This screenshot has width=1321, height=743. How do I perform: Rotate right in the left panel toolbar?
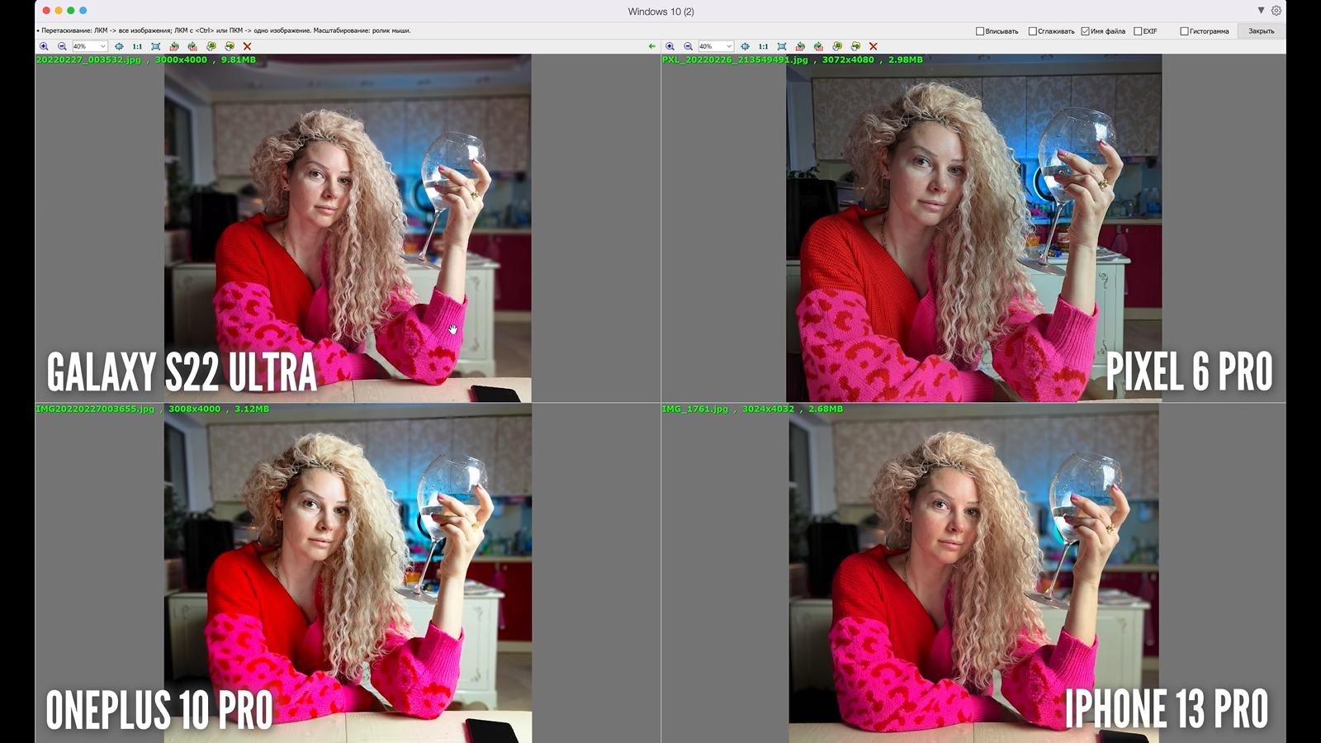tap(192, 46)
